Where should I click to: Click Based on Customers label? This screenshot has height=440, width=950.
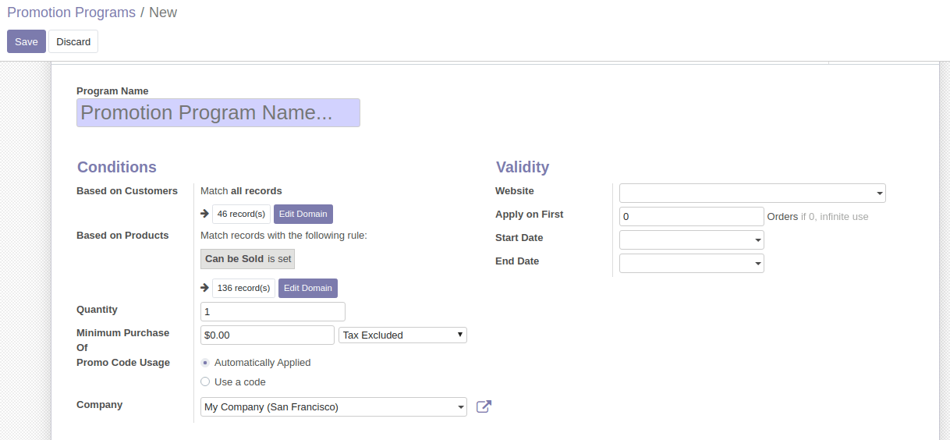tap(127, 191)
